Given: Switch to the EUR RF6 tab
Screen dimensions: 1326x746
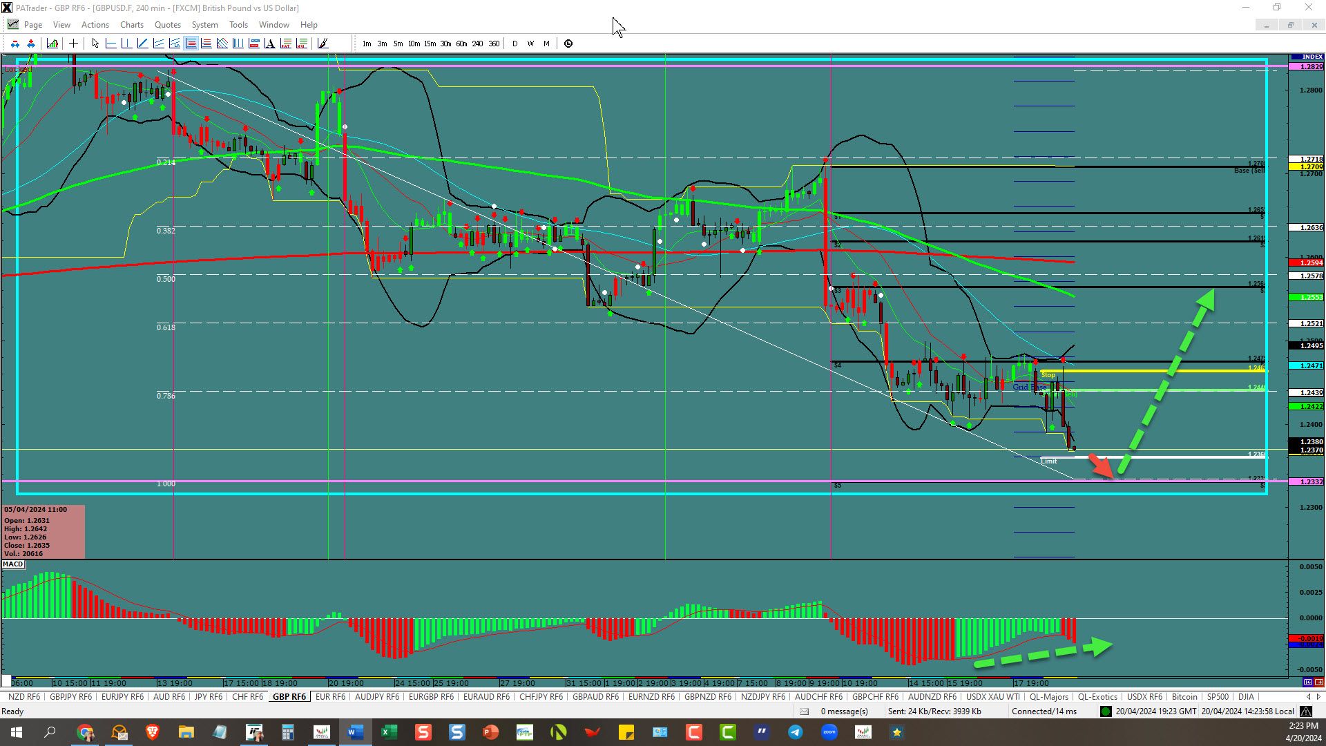Looking at the screenshot, I should tap(330, 697).
